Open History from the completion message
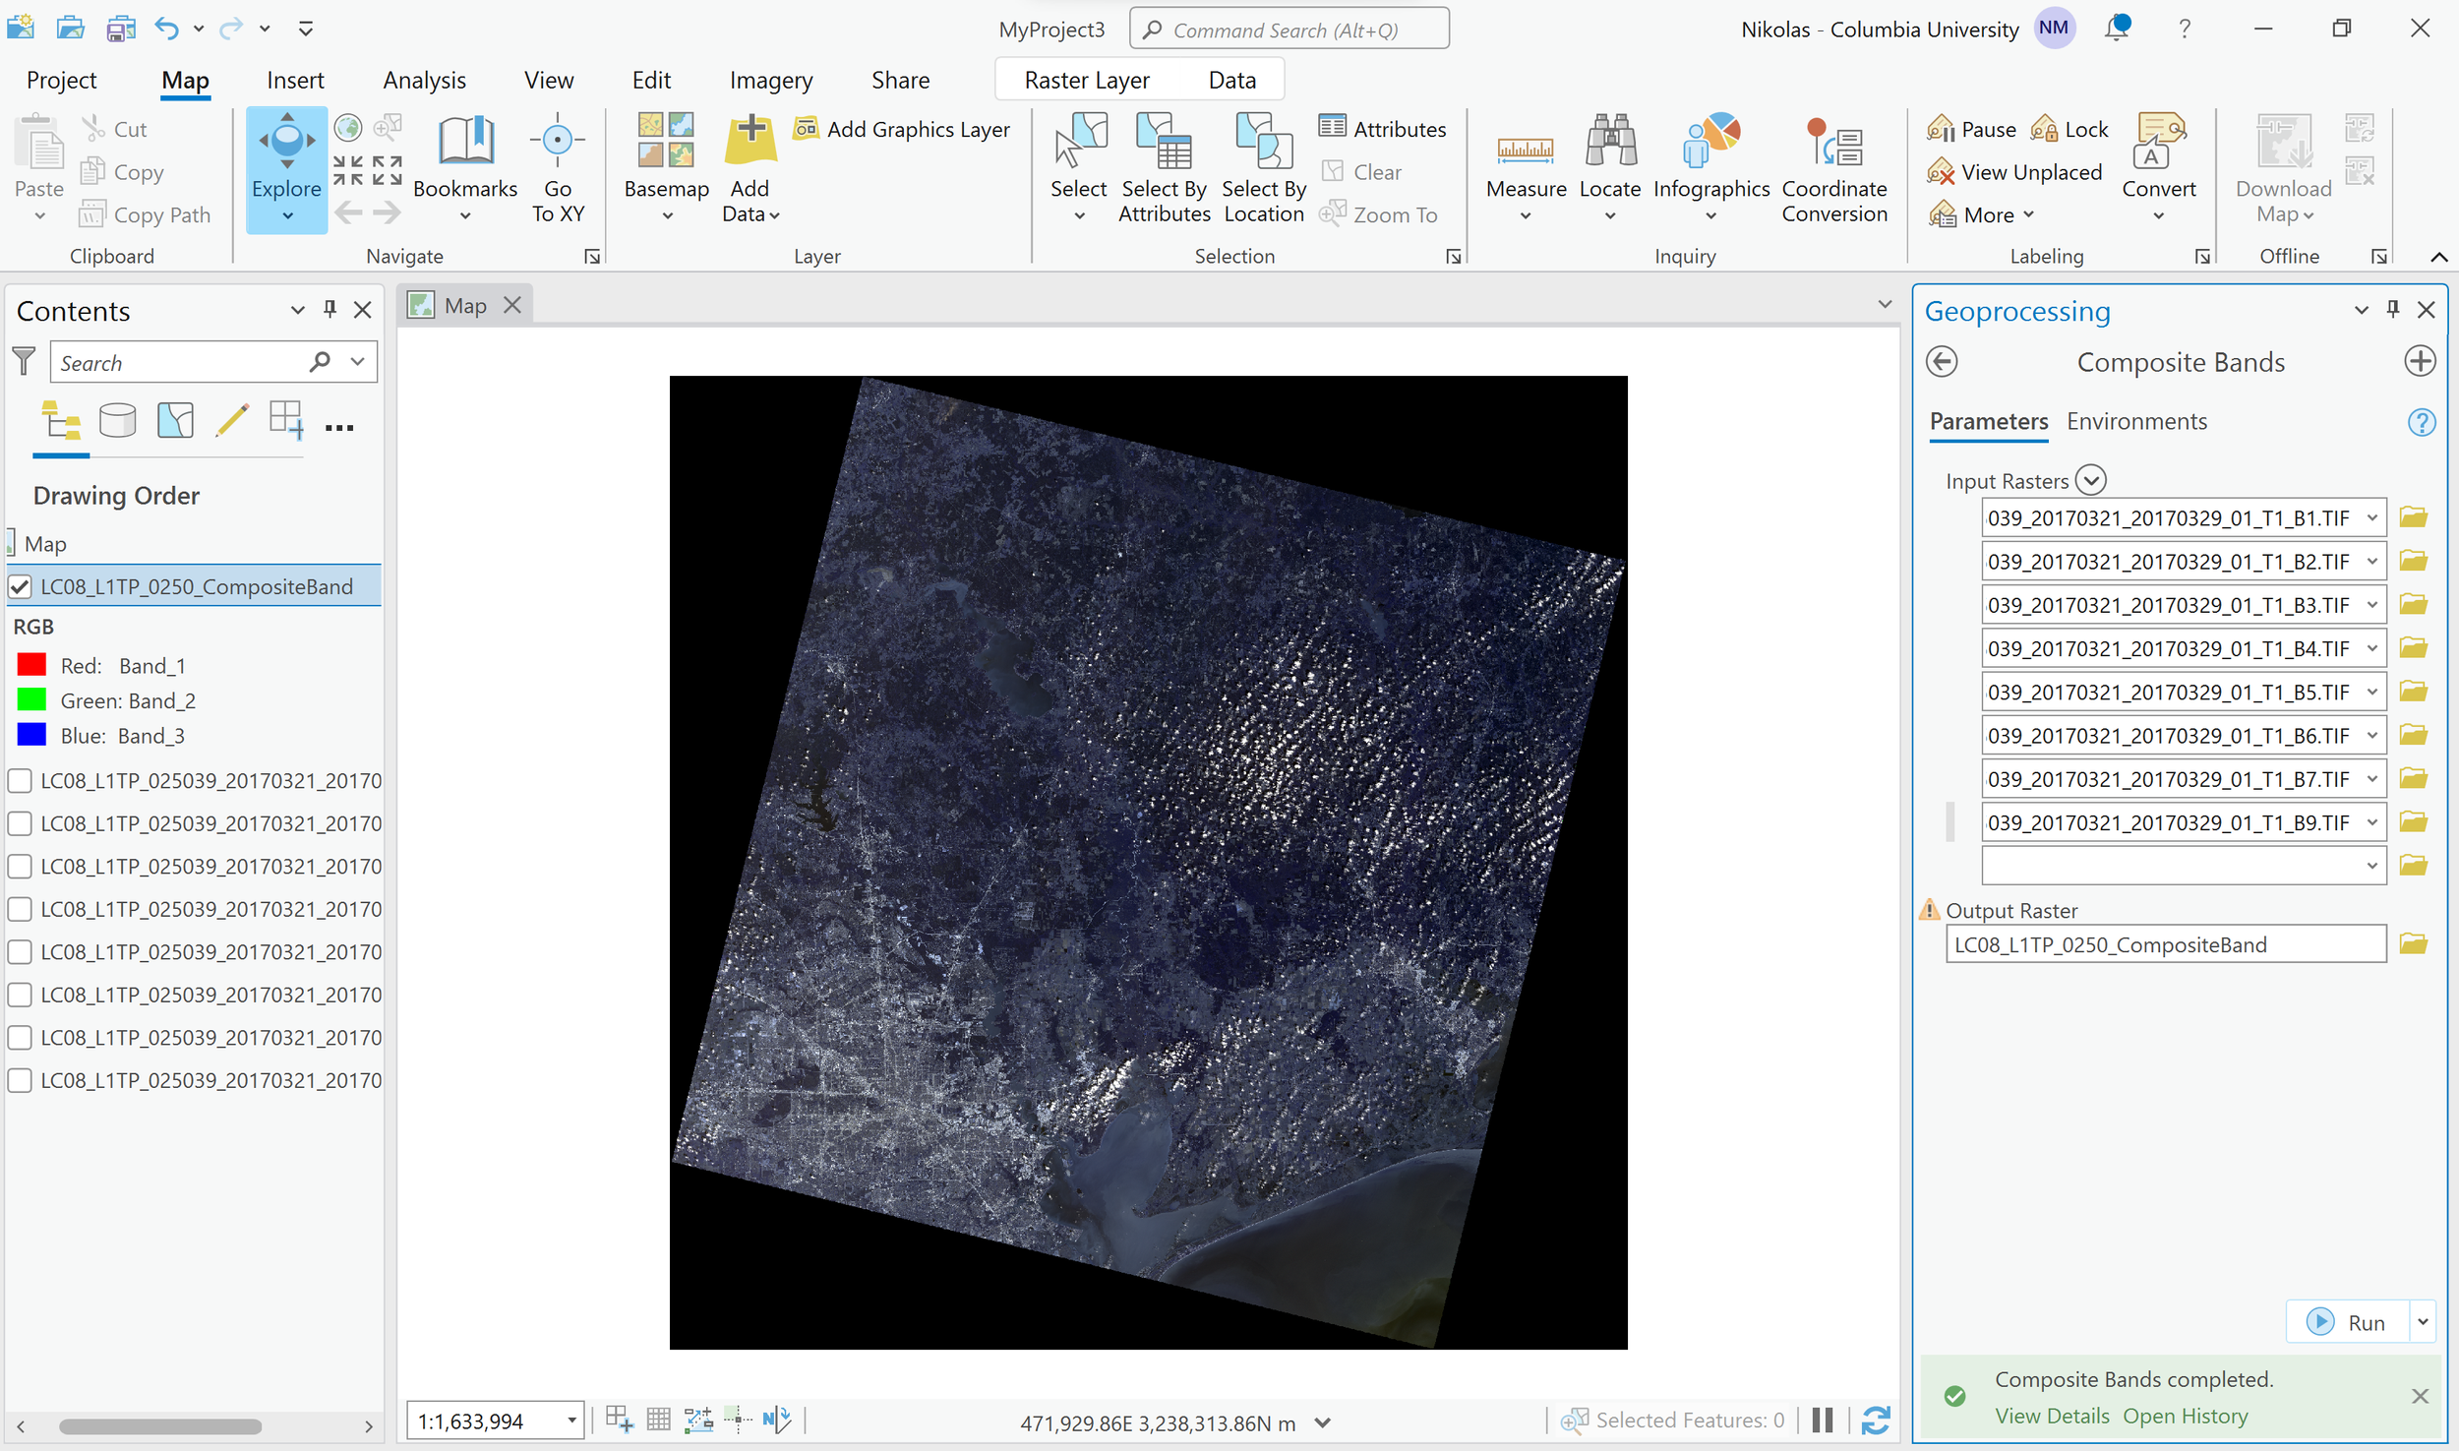The width and height of the screenshot is (2459, 1451). [x=2185, y=1416]
